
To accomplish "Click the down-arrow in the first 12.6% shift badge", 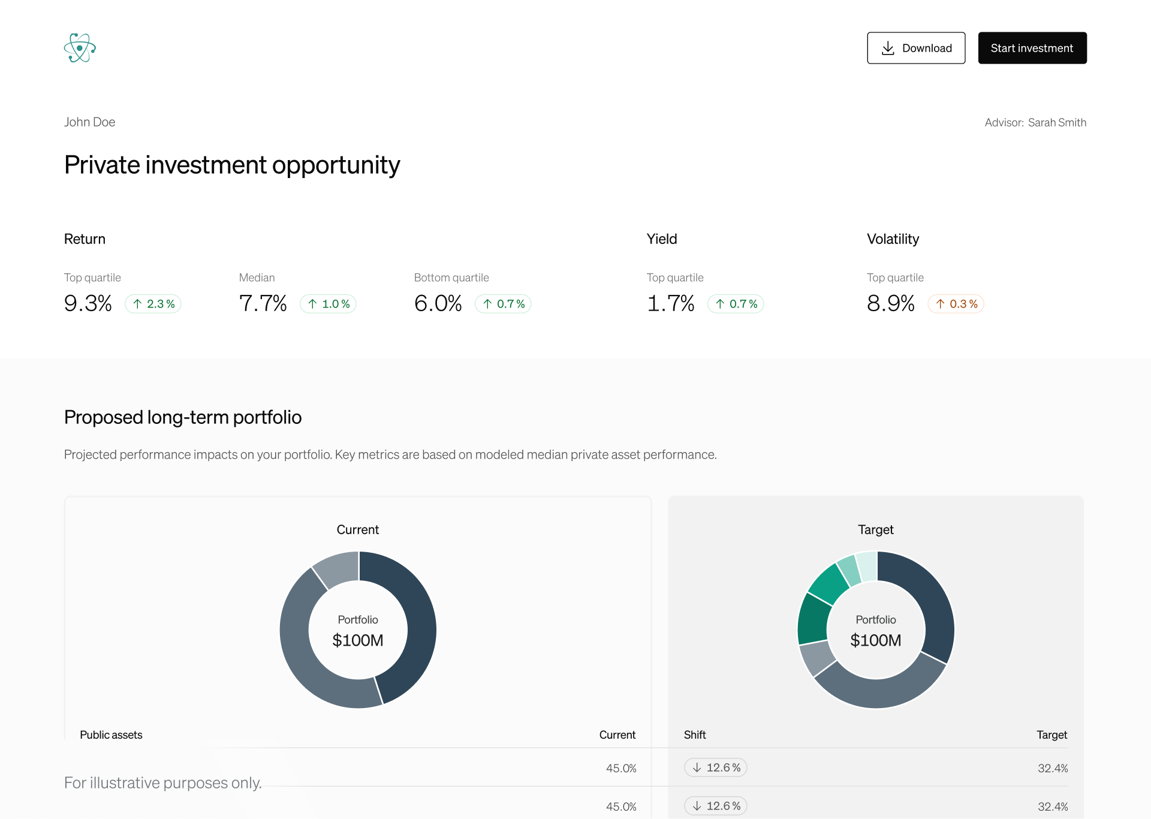I will tap(697, 767).
